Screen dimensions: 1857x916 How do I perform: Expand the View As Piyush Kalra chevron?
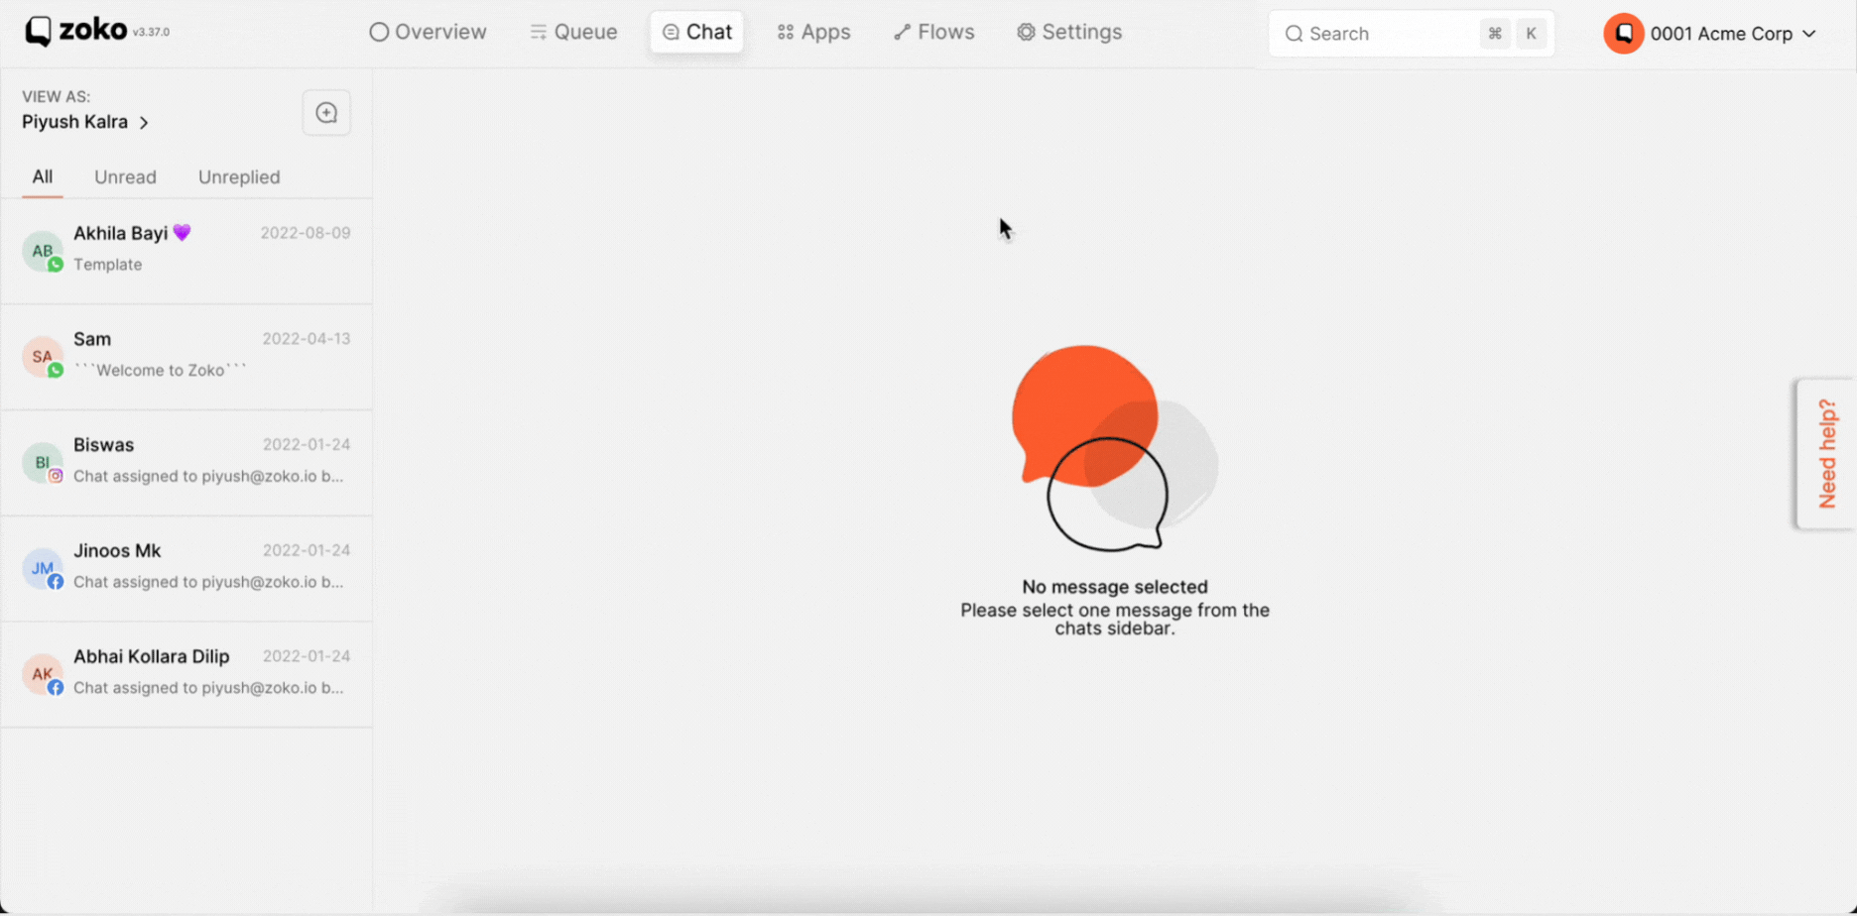(x=144, y=123)
